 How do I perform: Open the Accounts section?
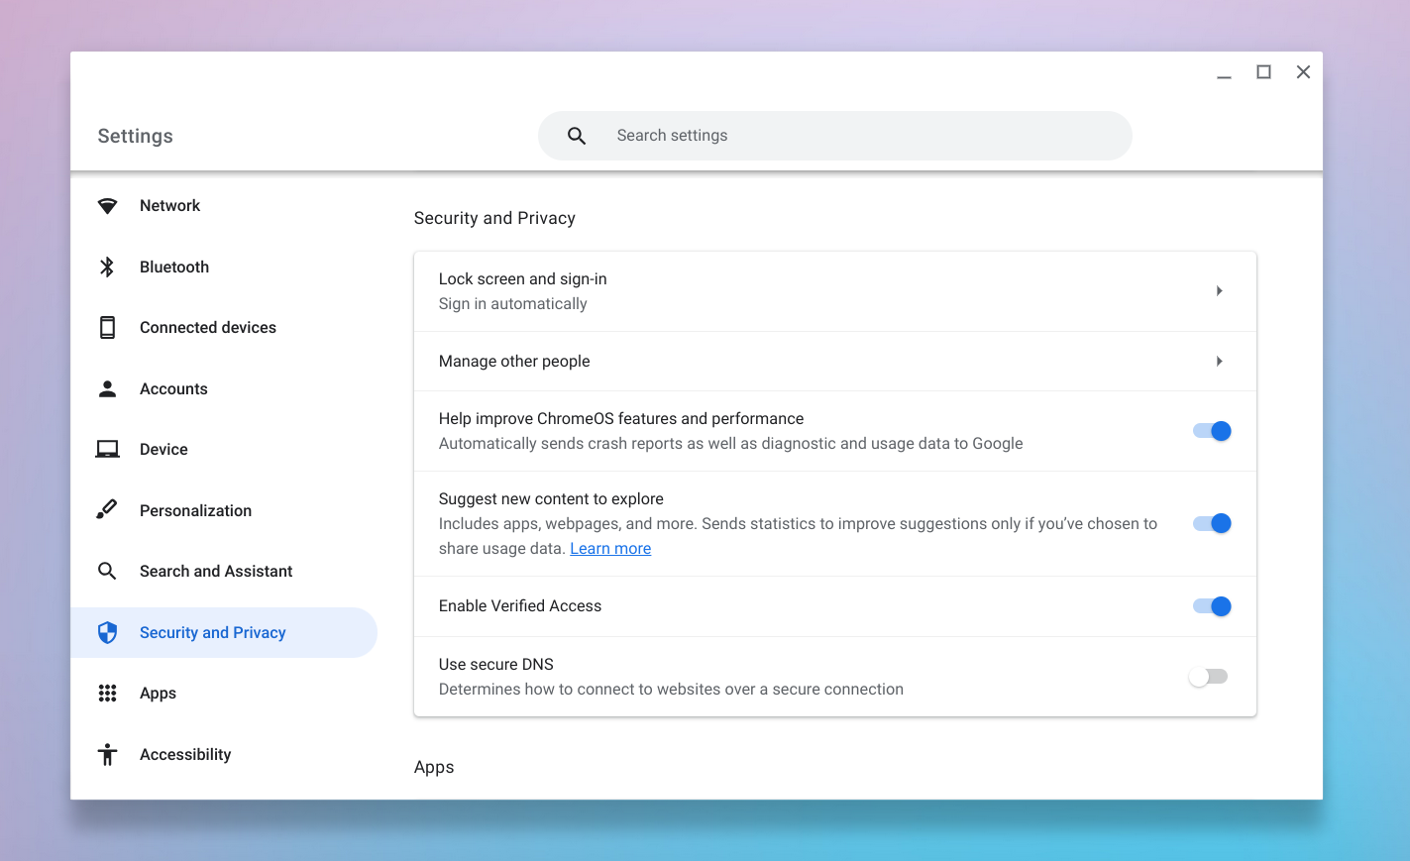224,388
